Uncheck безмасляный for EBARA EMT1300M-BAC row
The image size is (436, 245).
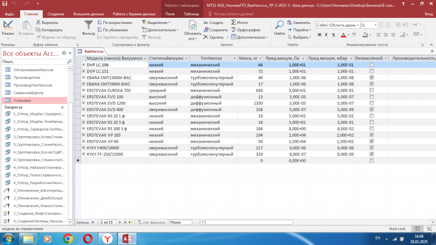click(371, 77)
